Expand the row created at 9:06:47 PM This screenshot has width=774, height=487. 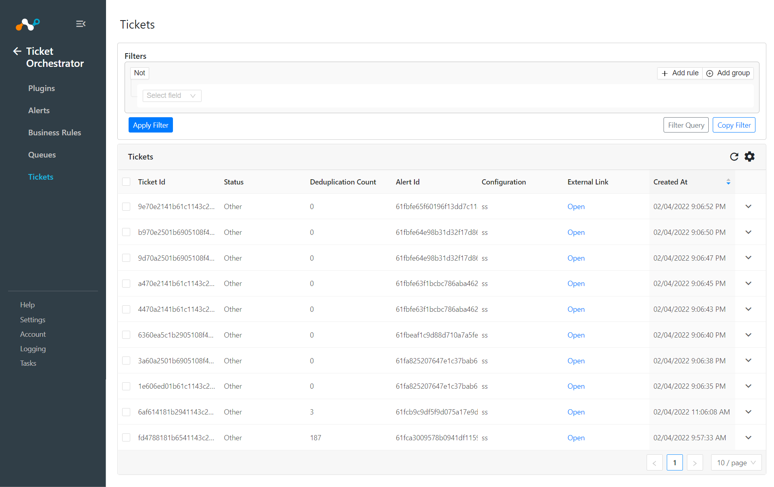pyautogui.click(x=749, y=258)
